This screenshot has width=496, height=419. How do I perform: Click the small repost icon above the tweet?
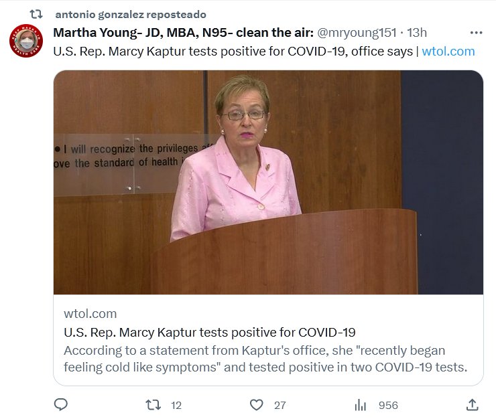point(38,14)
